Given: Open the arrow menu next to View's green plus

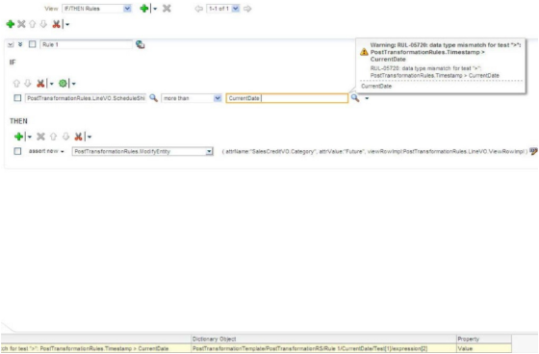Looking at the screenshot, I should click(155, 9).
